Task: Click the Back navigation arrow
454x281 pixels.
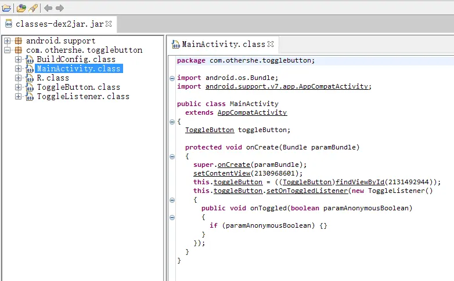Action: coord(48,8)
